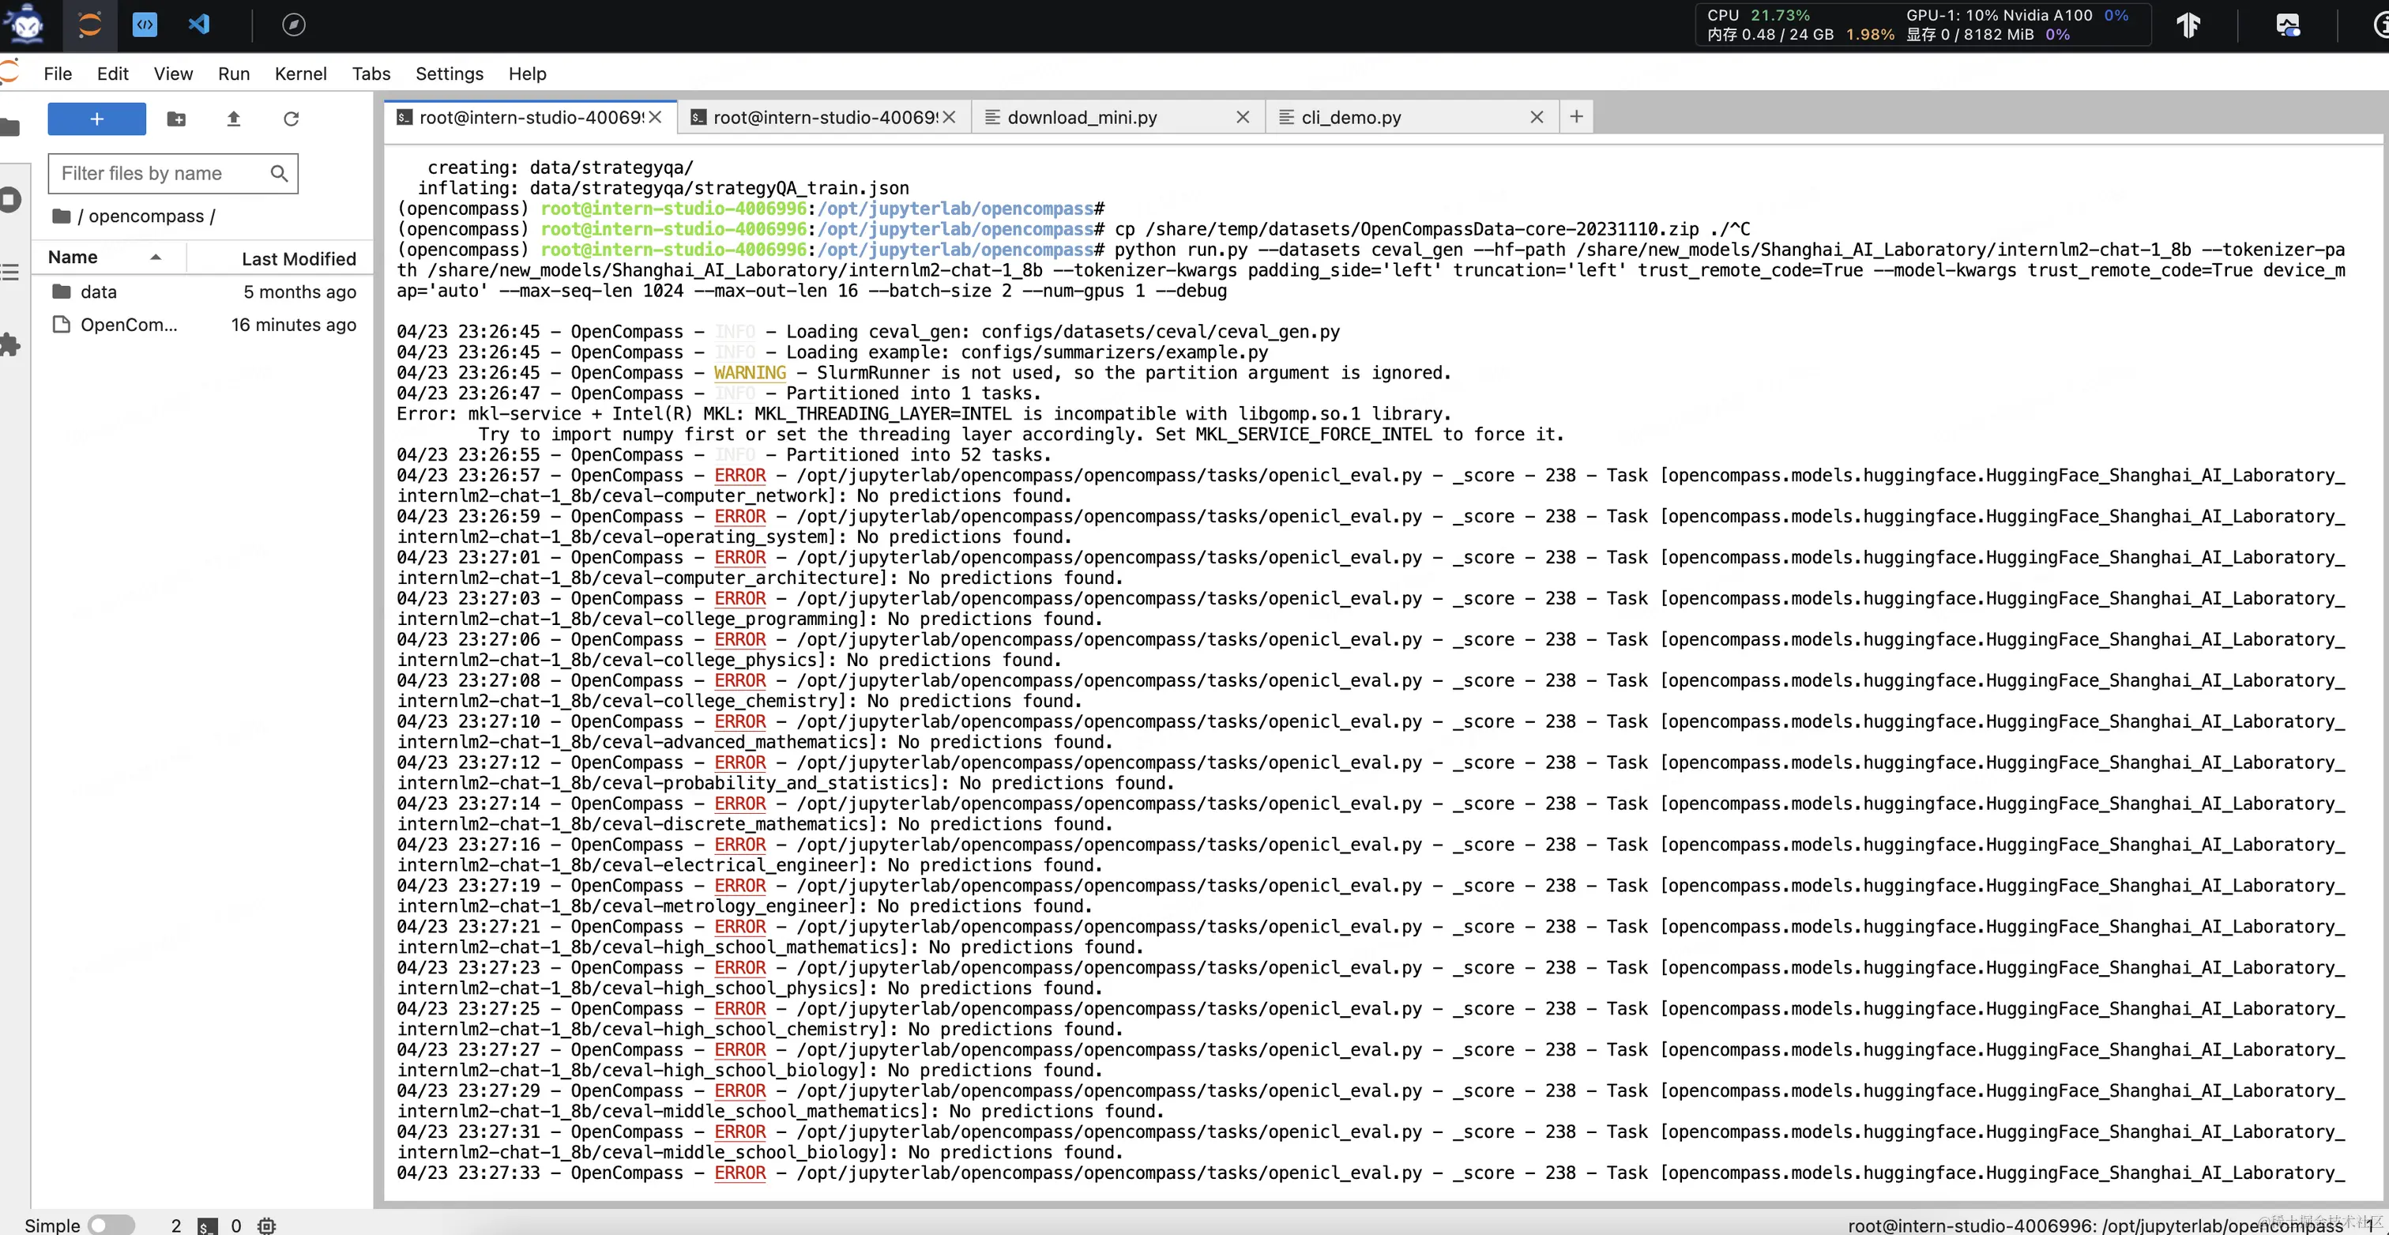The height and width of the screenshot is (1235, 2389).
Task: Refresh the file browser list
Action: click(292, 119)
